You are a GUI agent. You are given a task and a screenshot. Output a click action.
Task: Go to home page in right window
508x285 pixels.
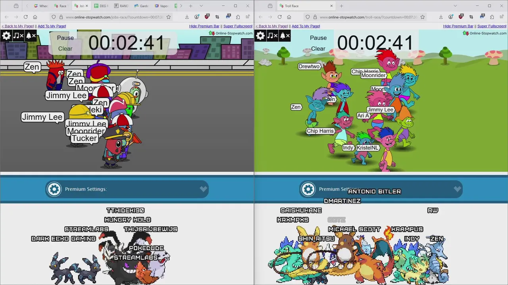point(289,17)
